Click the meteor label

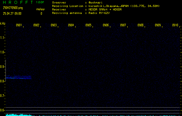(41, 9)
